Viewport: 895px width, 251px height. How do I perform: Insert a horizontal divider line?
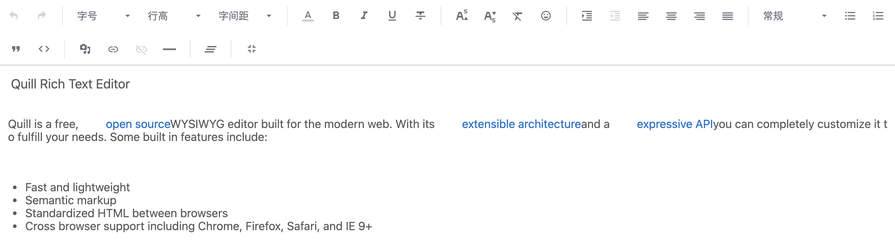pyautogui.click(x=169, y=49)
